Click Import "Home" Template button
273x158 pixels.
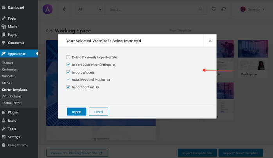[241, 153]
